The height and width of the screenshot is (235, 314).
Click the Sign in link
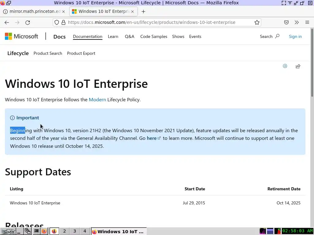[295, 37]
